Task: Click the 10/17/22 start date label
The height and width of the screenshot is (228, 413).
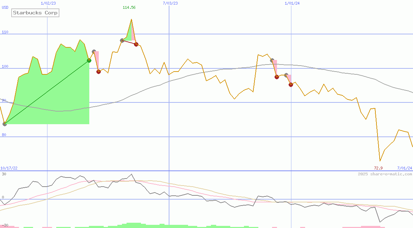Action: click(9, 168)
